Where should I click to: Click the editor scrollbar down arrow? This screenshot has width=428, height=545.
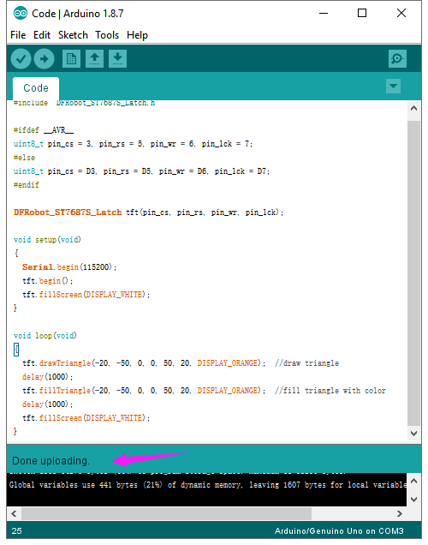coord(413,433)
